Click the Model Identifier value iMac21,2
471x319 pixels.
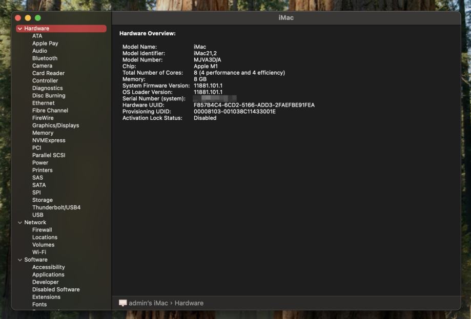205,53
